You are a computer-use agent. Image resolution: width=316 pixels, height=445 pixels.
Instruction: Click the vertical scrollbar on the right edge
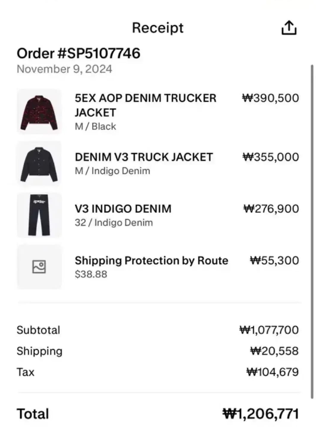pos(312,231)
